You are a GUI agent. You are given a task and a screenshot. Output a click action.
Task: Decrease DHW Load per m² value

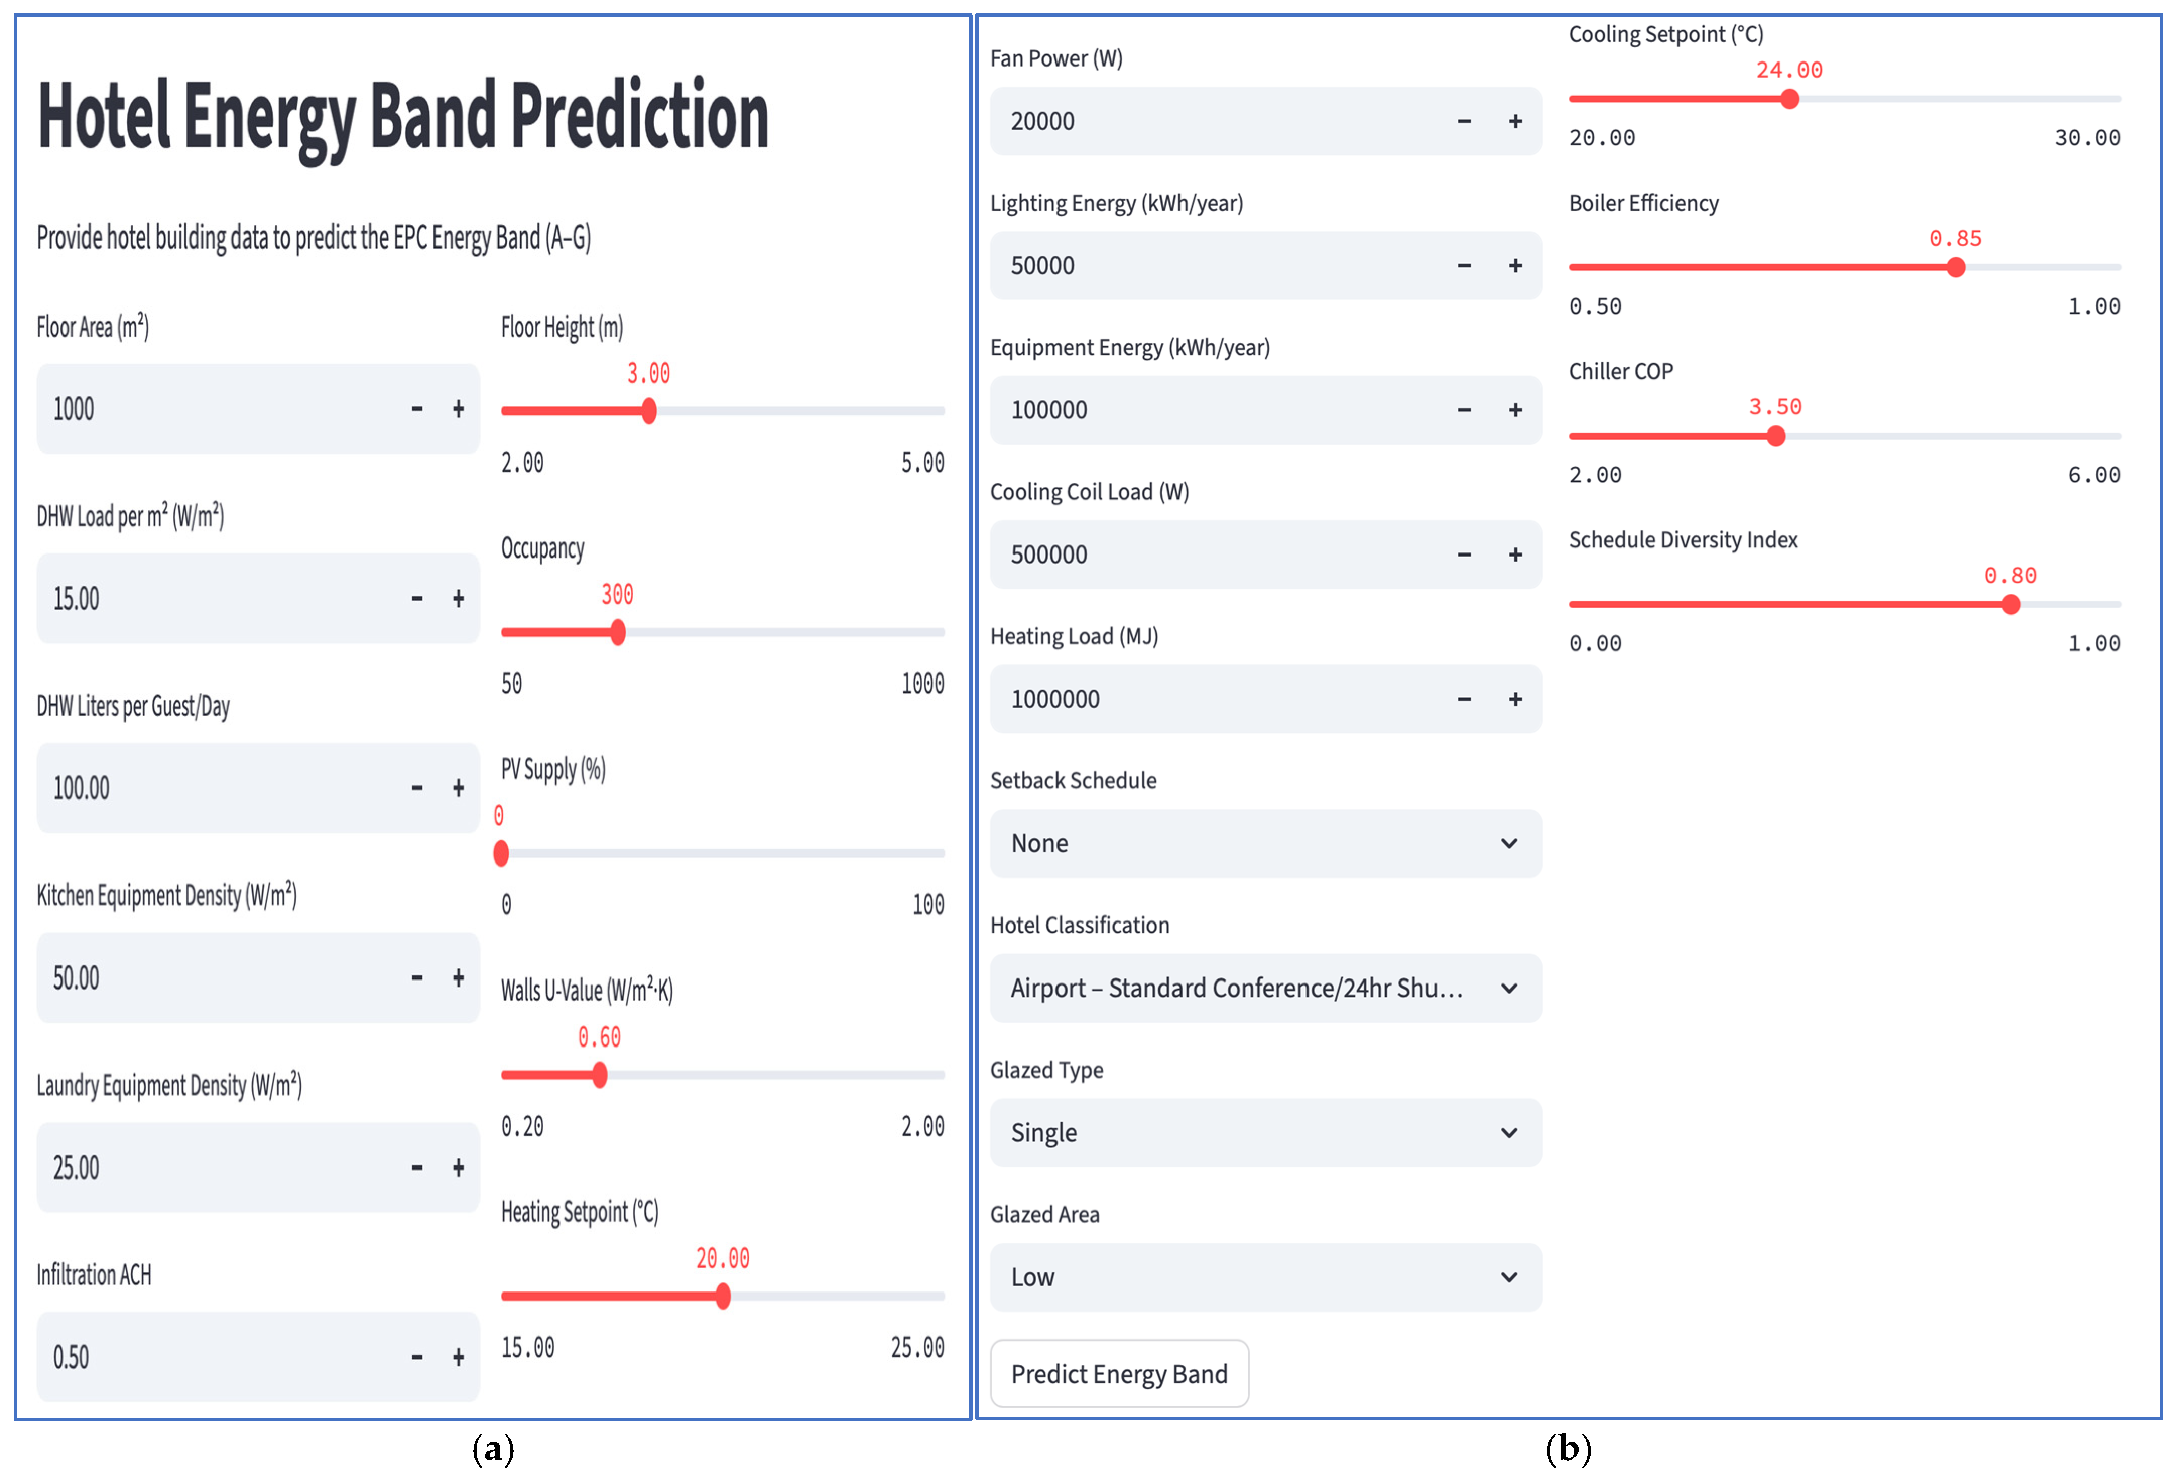coord(417,598)
